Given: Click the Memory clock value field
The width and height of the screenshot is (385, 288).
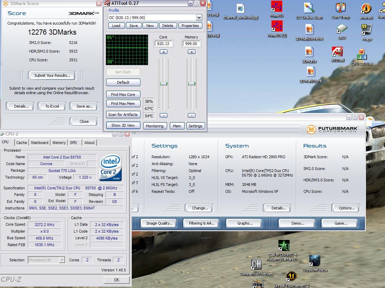Looking at the screenshot, I should [191, 44].
